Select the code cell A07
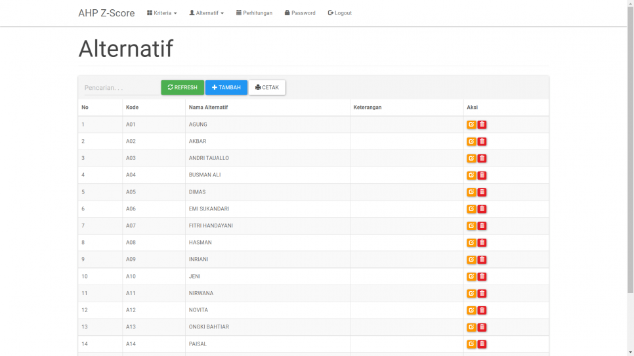Viewport: 634px width, 356px height. 131,226
